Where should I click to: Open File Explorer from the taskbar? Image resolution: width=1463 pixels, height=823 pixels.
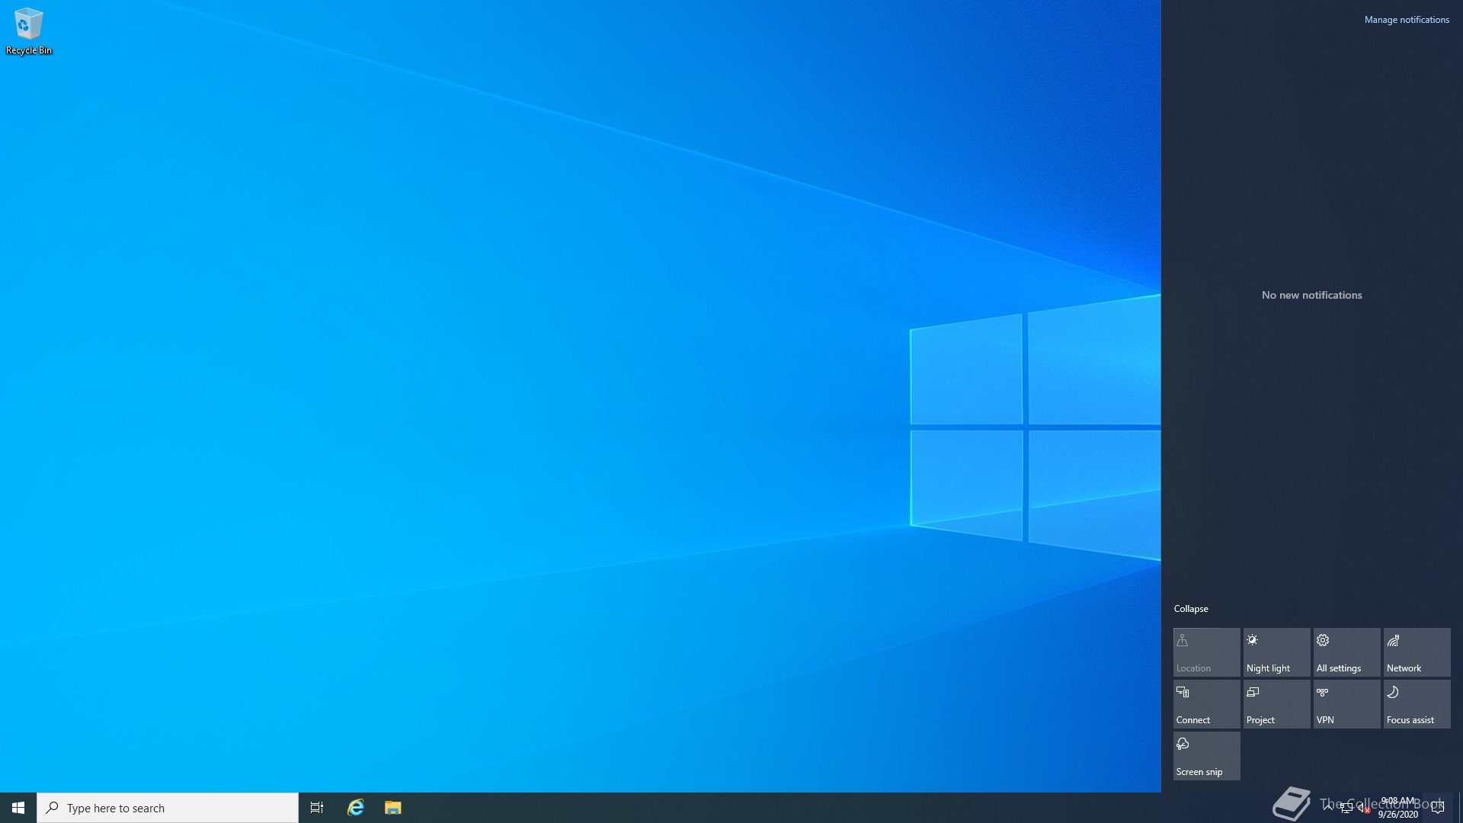[392, 808]
